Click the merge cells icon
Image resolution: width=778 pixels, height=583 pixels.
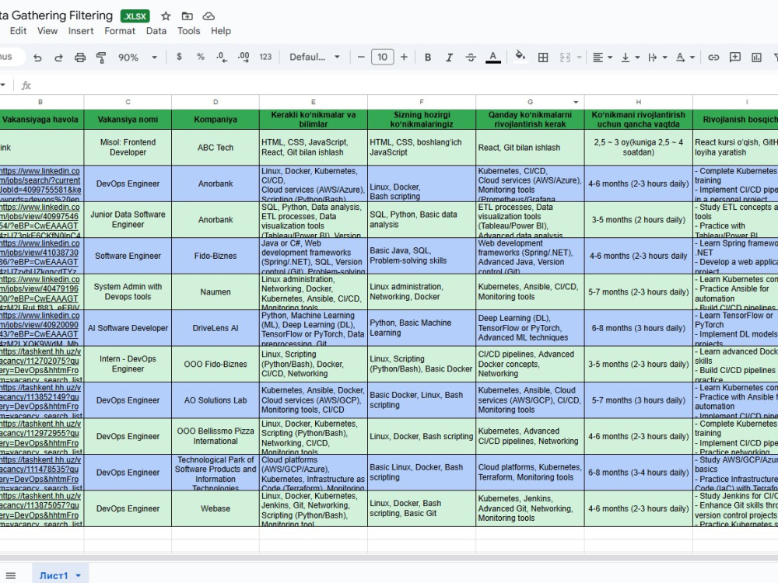coord(565,58)
